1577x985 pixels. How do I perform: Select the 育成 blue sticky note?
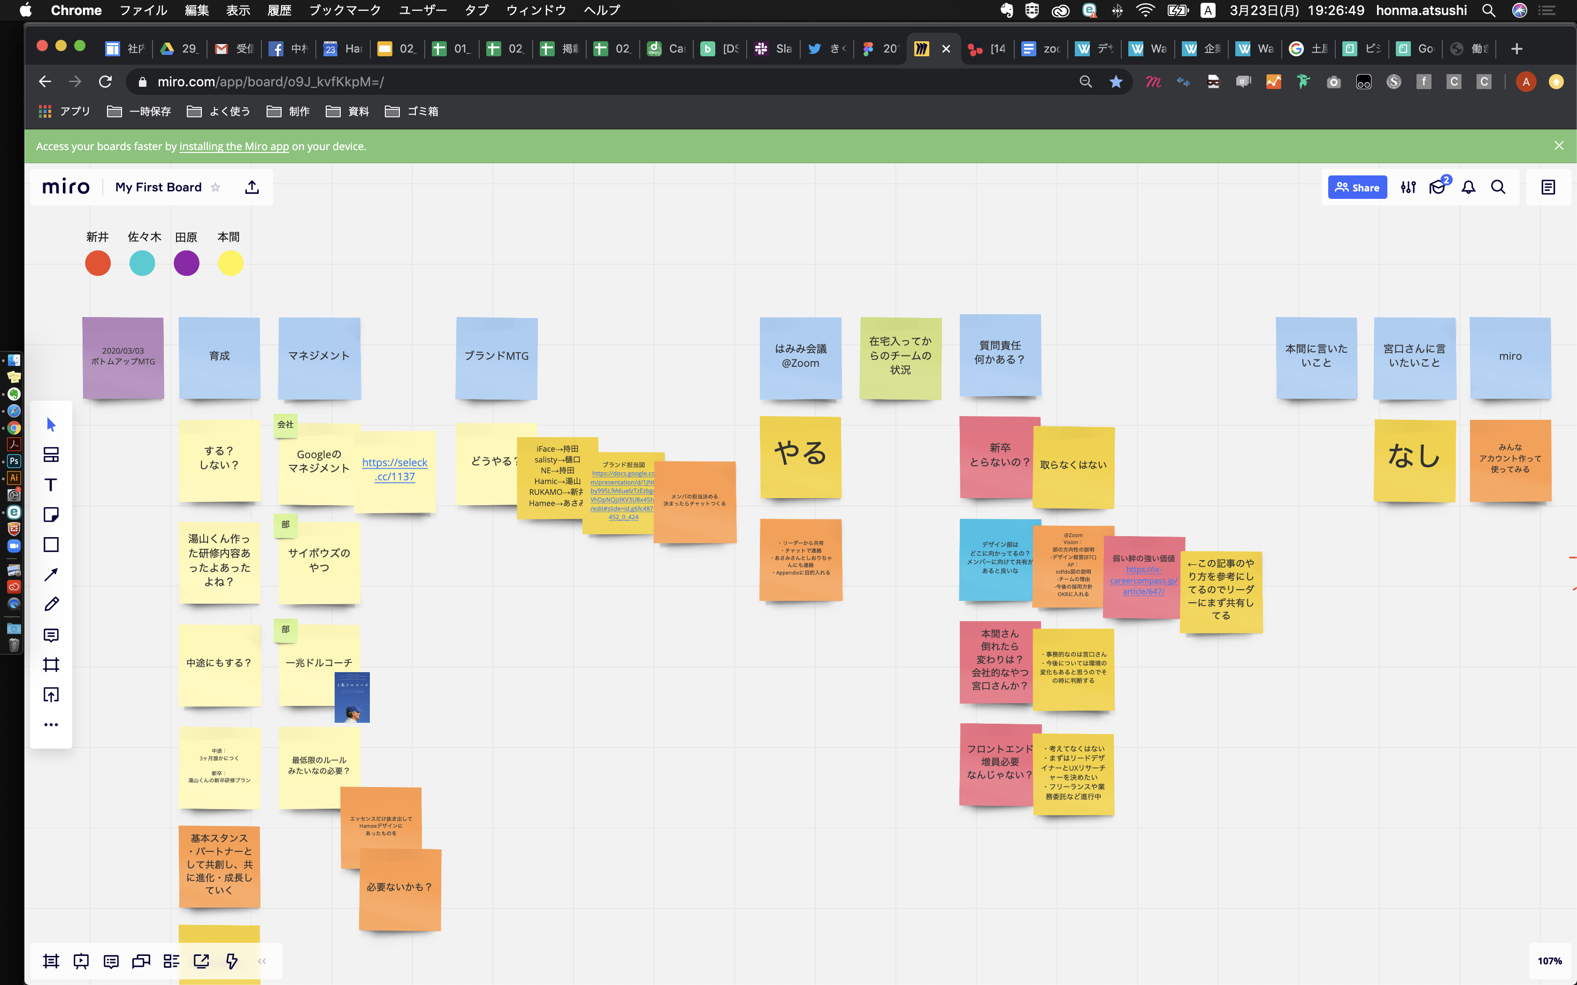tap(220, 358)
